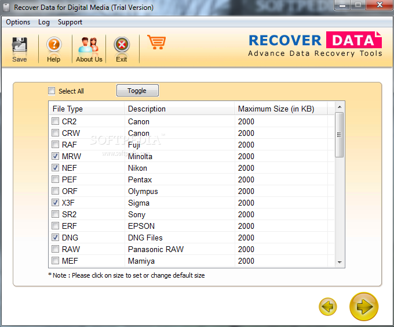Select the Pentax description cell
Viewport: 394px width, 327px height.
pyautogui.click(x=140, y=179)
